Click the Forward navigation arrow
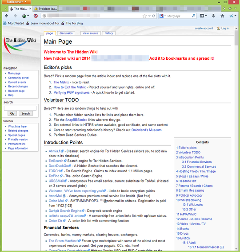 coord(15,16)
